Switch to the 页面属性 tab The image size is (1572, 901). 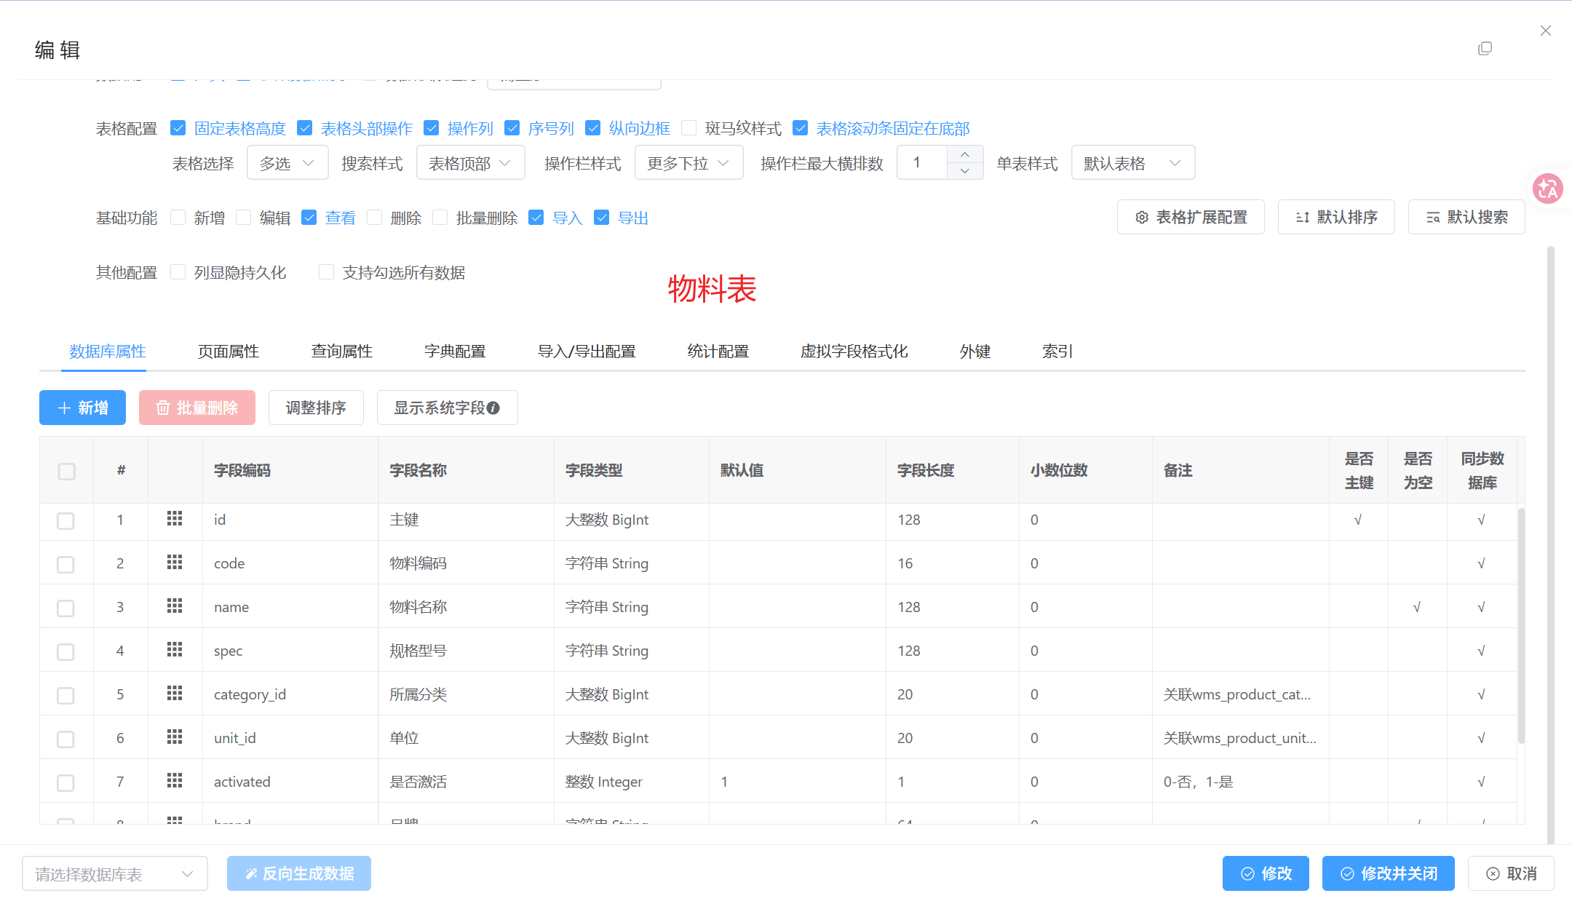pyautogui.click(x=229, y=352)
